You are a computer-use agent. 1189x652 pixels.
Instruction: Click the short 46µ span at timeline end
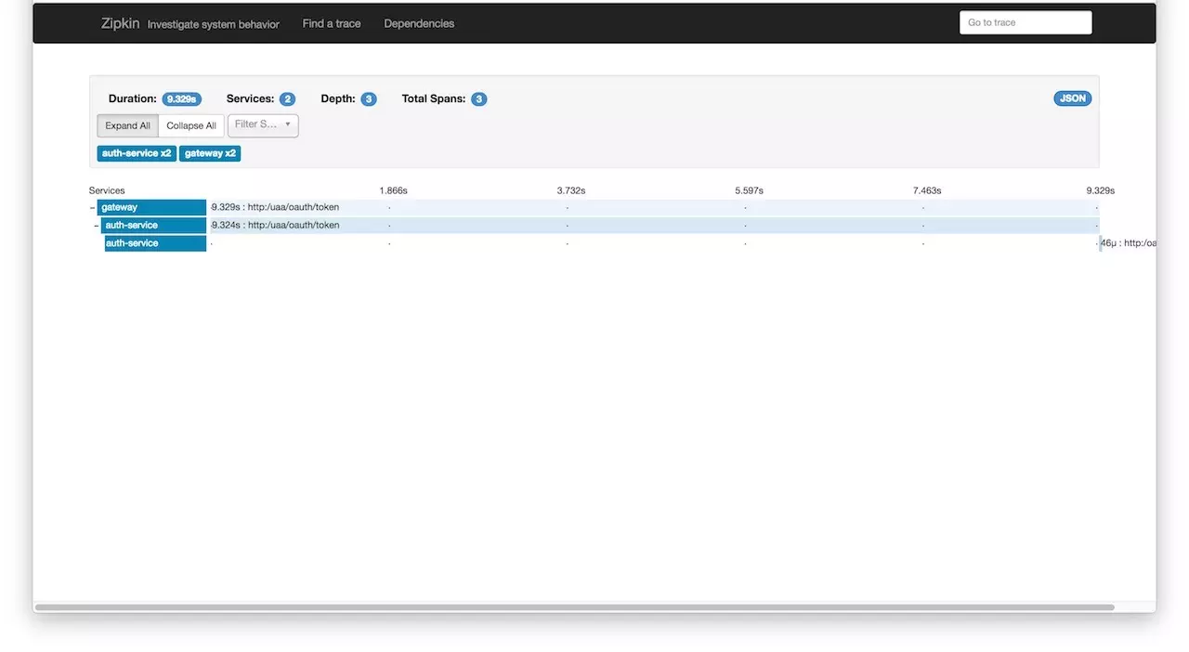pos(1101,243)
